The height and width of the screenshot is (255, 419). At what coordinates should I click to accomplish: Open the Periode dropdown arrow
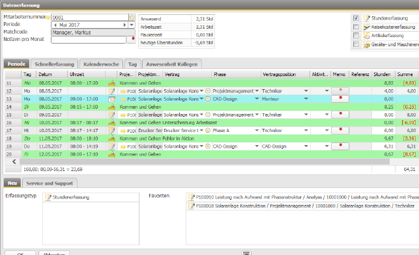(x=132, y=25)
